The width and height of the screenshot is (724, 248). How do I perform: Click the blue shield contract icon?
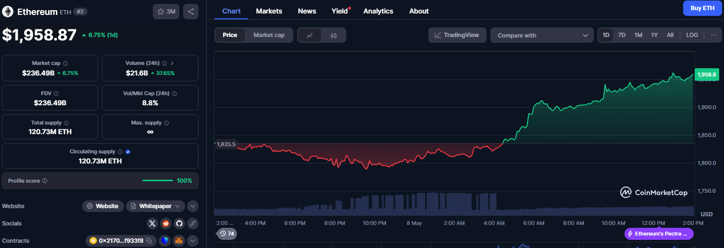pos(165,241)
